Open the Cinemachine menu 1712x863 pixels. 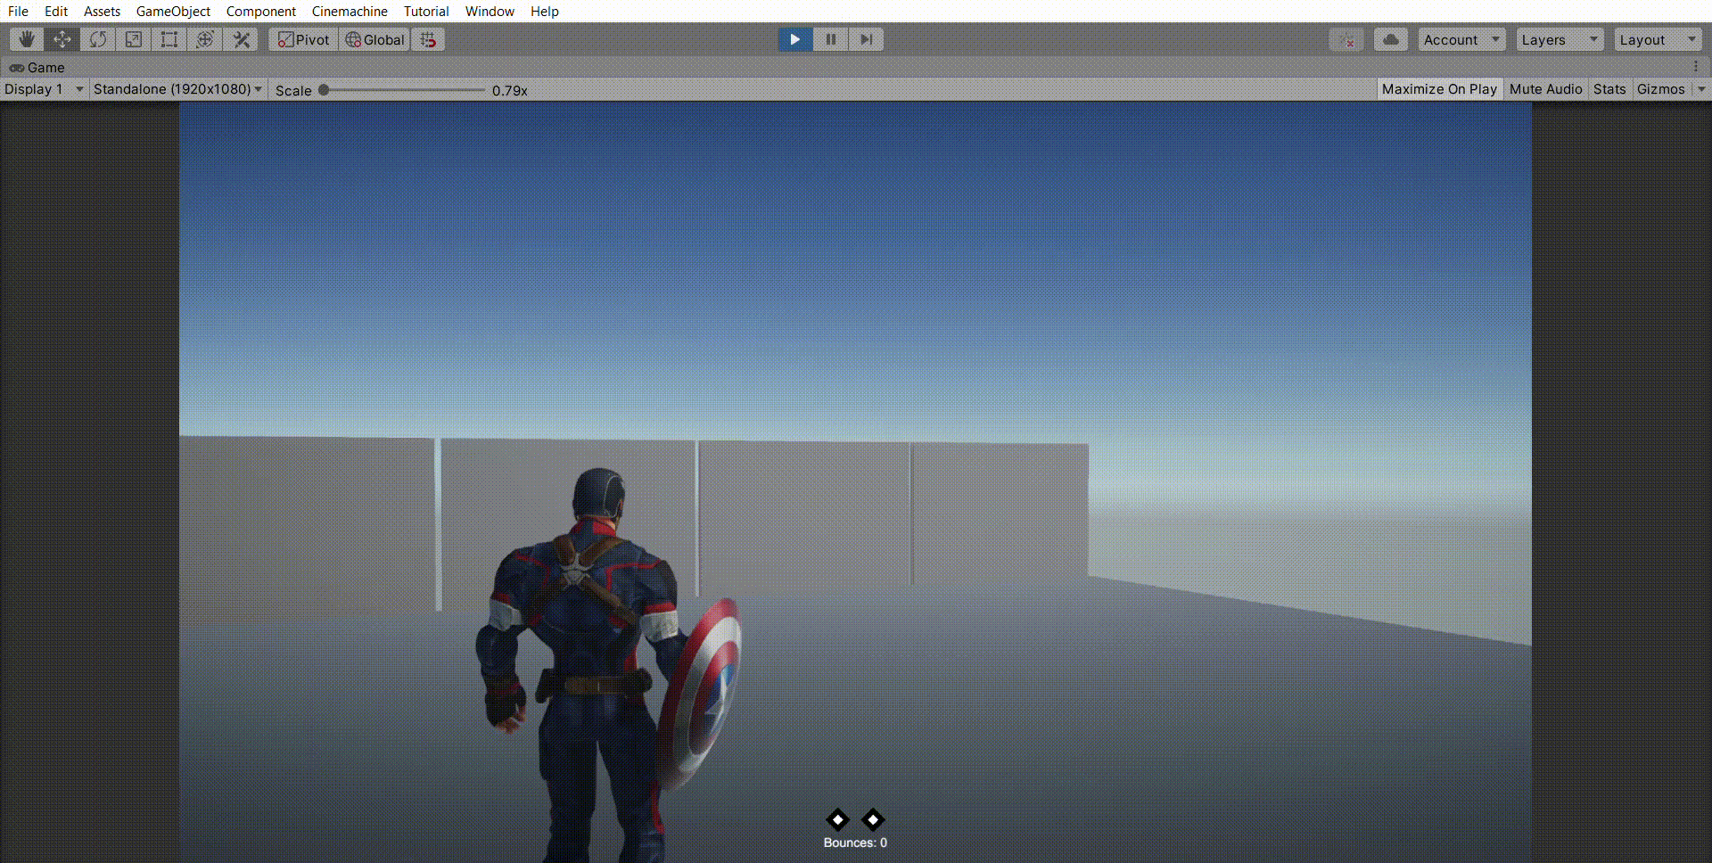tap(350, 12)
